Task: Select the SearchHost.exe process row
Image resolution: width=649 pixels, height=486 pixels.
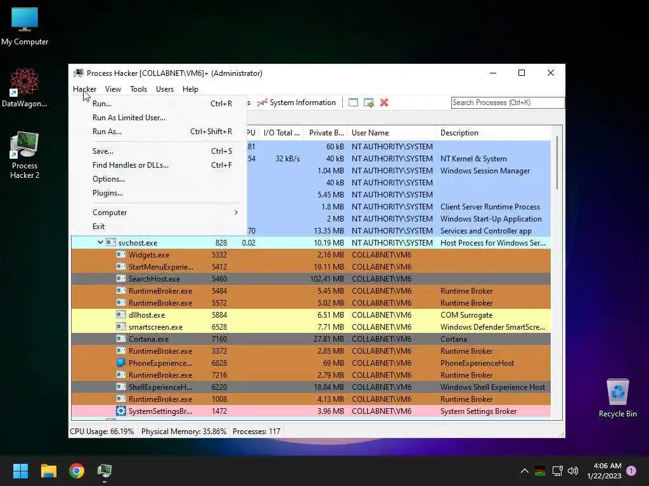Action: 311,278
